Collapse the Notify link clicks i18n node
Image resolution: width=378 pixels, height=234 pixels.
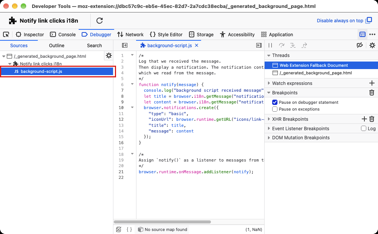pyautogui.click(x=10, y=64)
